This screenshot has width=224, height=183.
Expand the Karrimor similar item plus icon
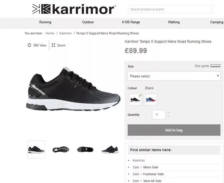click(x=129, y=161)
